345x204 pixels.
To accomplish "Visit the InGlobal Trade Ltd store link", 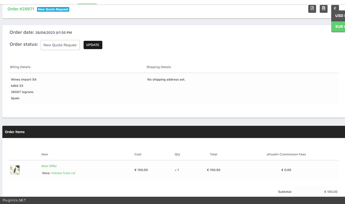I will [x=63, y=173].
